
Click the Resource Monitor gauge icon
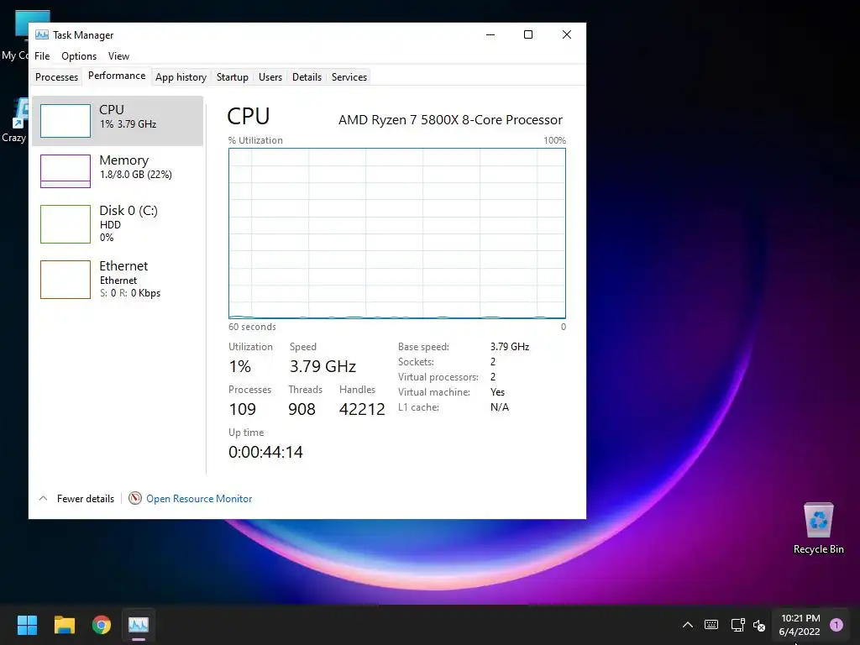click(x=135, y=498)
